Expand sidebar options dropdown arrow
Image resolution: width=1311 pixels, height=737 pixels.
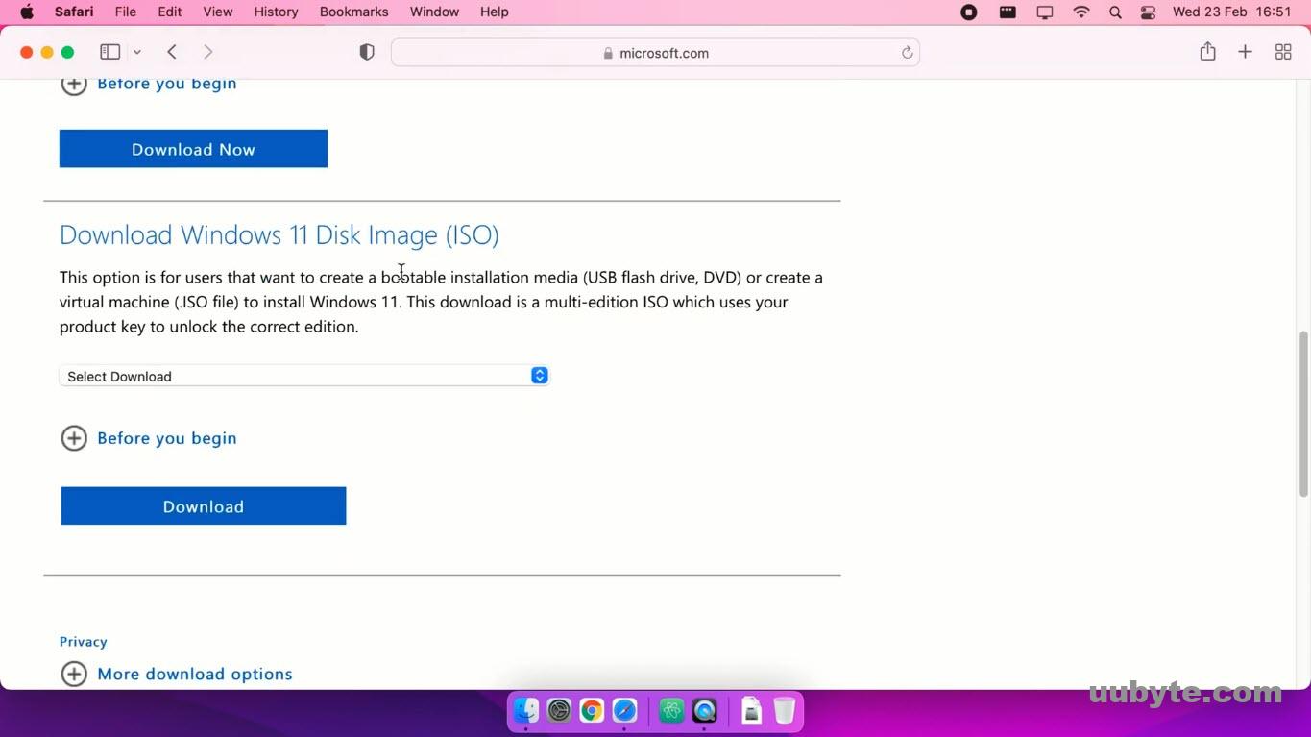(137, 52)
